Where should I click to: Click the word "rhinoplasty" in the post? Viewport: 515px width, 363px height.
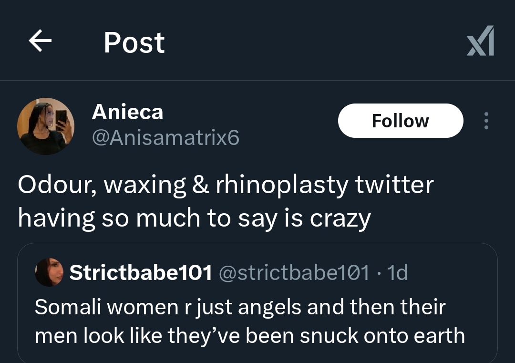[x=282, y=186]
